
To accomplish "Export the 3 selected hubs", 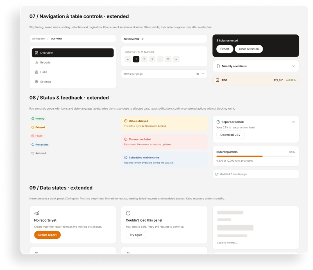I will point(225,49).
